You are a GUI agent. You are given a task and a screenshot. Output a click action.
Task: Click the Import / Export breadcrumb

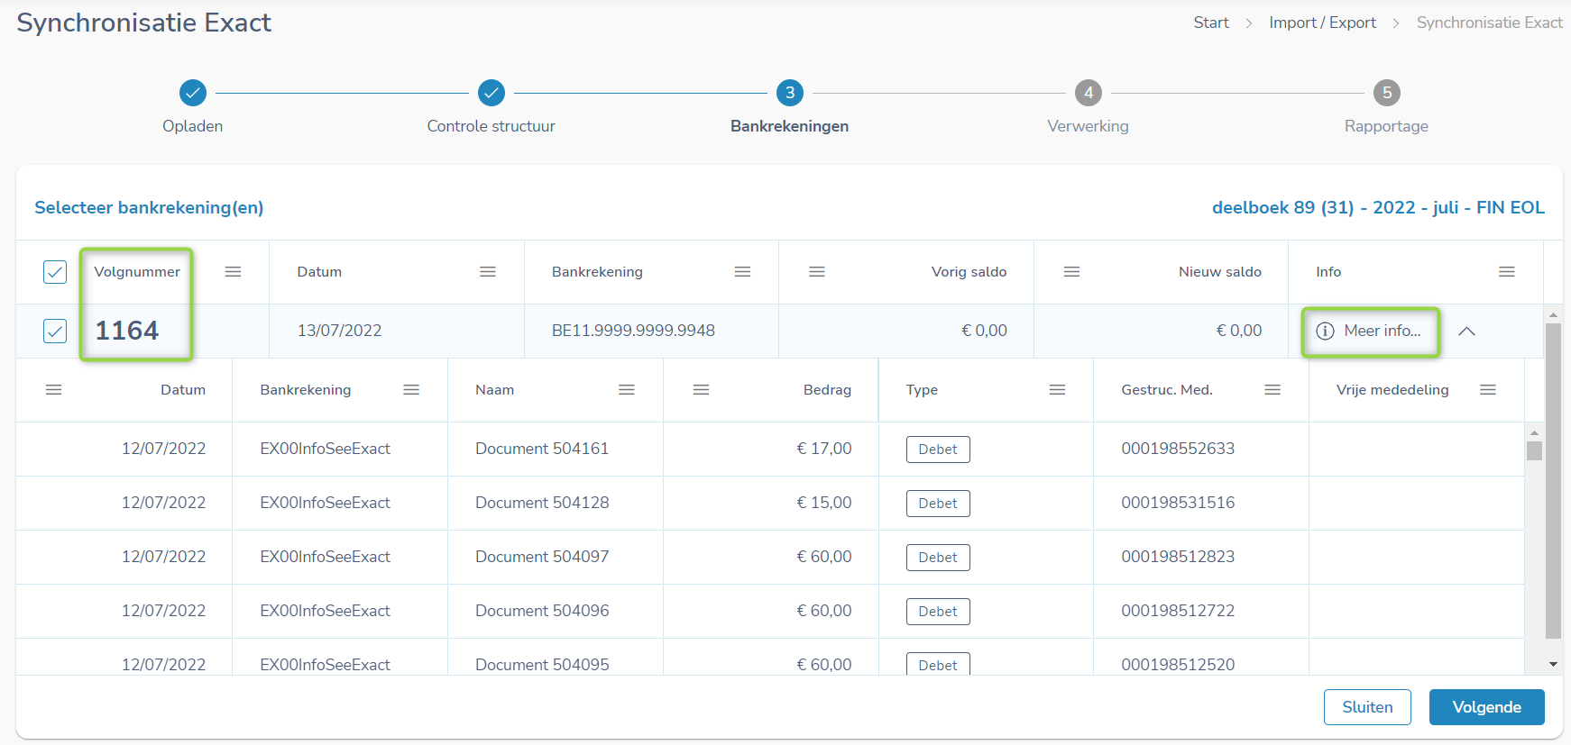[x=1322, y=23]
